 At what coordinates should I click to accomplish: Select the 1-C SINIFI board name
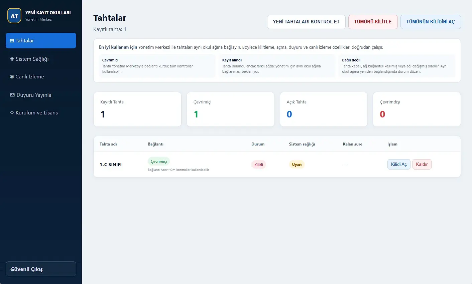coord(111,165)
